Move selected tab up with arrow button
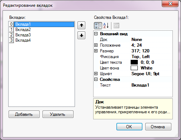Viewport: 181px width, 140px height. (x=81, y=25)
